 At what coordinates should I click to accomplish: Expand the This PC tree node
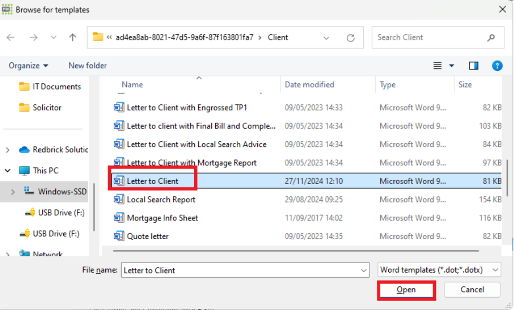tap(8, 170)
